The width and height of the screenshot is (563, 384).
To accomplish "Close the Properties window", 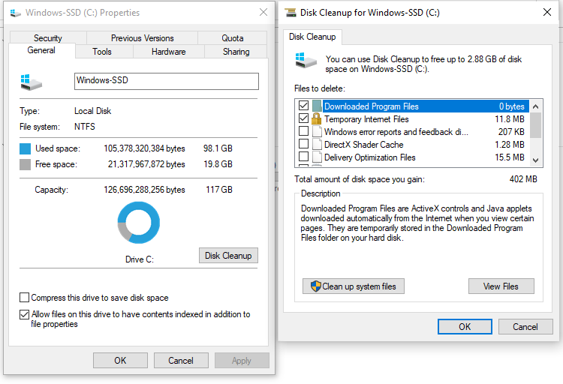I will pyautogui.click(x=263, y=12).
